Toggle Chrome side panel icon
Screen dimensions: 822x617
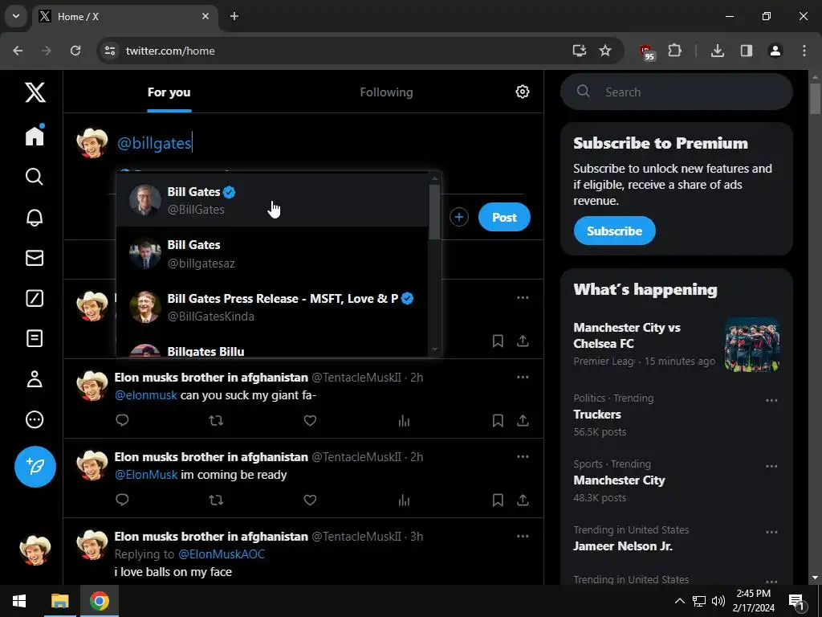pos(746,51)
